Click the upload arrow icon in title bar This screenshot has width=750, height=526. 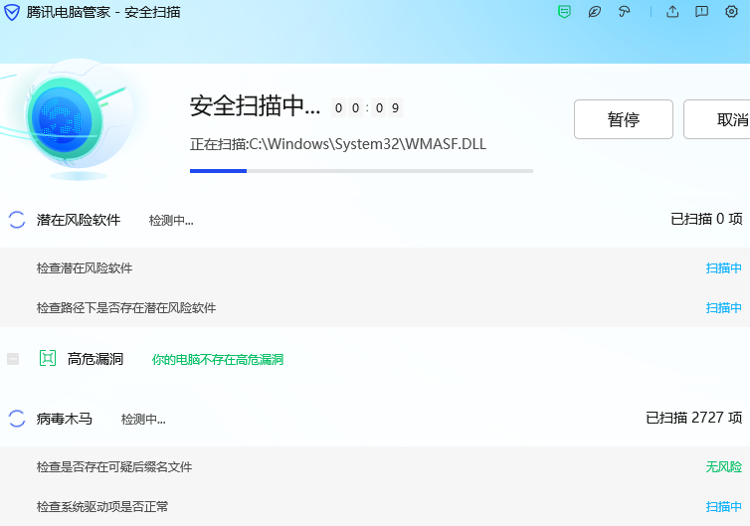[672, 12]
